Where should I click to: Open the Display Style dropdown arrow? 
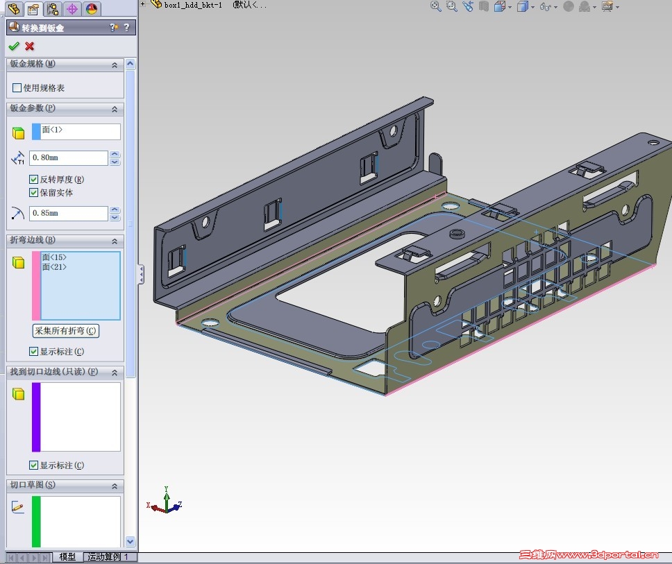point(532,7)
